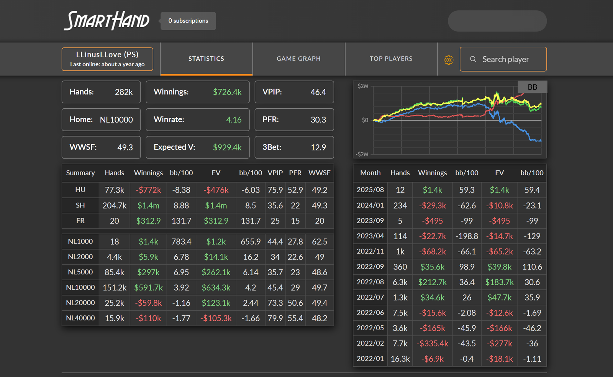613x377 pixels.
Task: Click the -$335.4k monthly winnings cell
Action: pos(433,343)
